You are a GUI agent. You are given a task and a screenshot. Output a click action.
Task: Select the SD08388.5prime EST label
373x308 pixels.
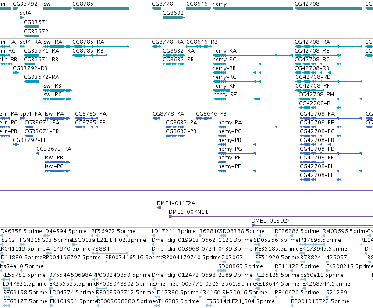[242, 231]
